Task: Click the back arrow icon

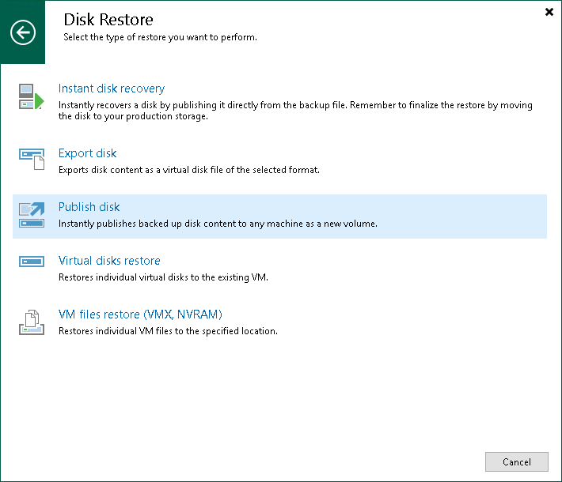Action: (23, 32)
